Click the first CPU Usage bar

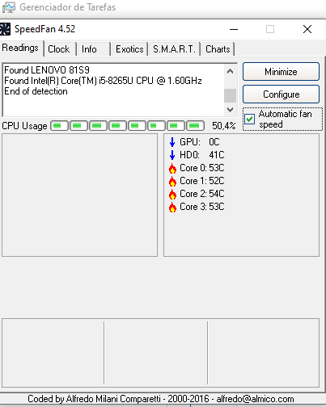[60, 126]
